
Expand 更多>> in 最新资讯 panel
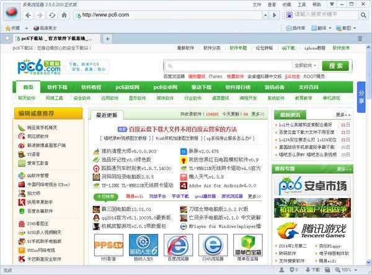[343, 115]
